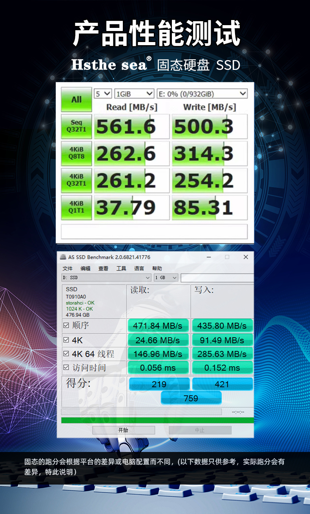
Task: Click the 500.3 Seq write result
Action: (210, 126)
